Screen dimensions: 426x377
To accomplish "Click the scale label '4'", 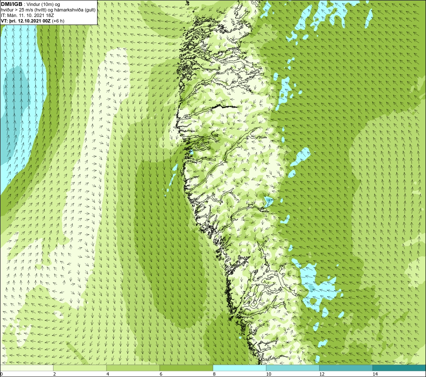I will click(108, 374).
